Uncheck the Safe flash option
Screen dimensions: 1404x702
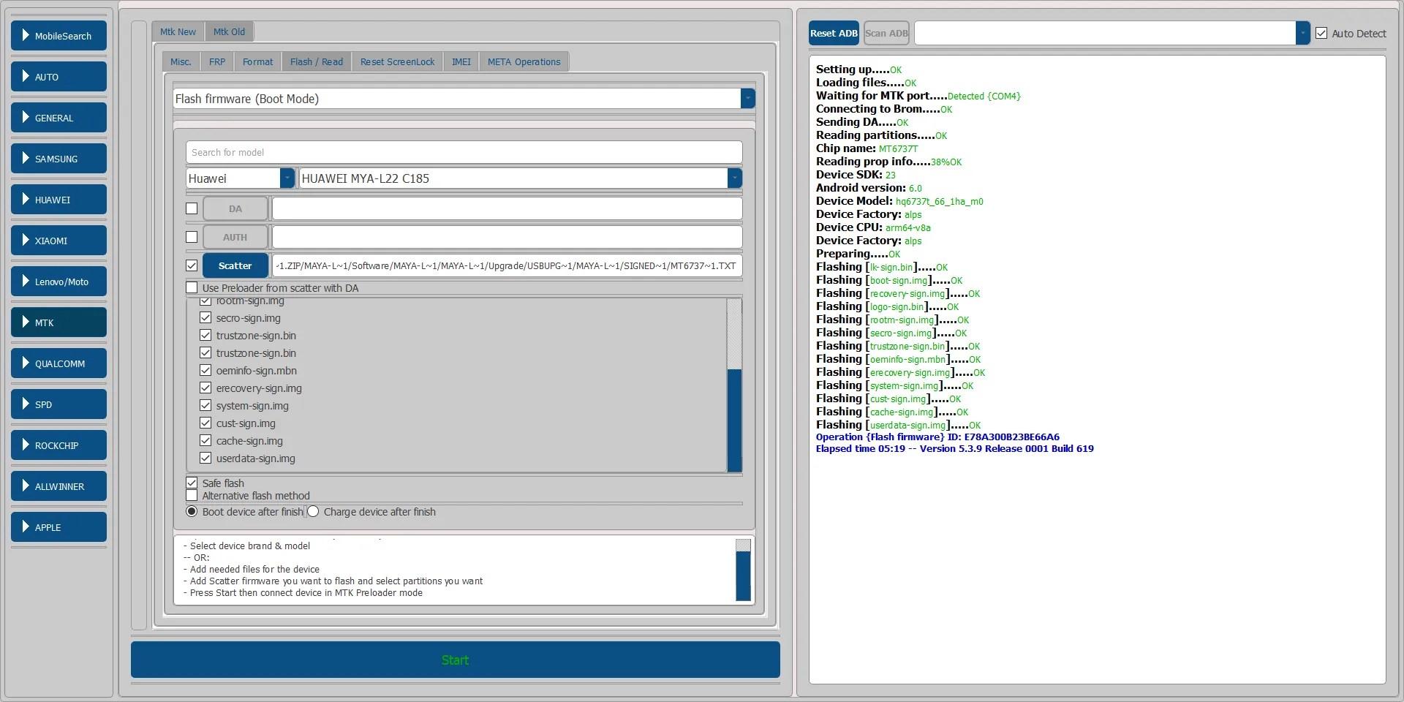[x=192, y=483]
